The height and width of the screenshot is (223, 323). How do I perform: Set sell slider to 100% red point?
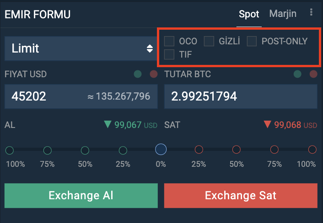(312, 149)
